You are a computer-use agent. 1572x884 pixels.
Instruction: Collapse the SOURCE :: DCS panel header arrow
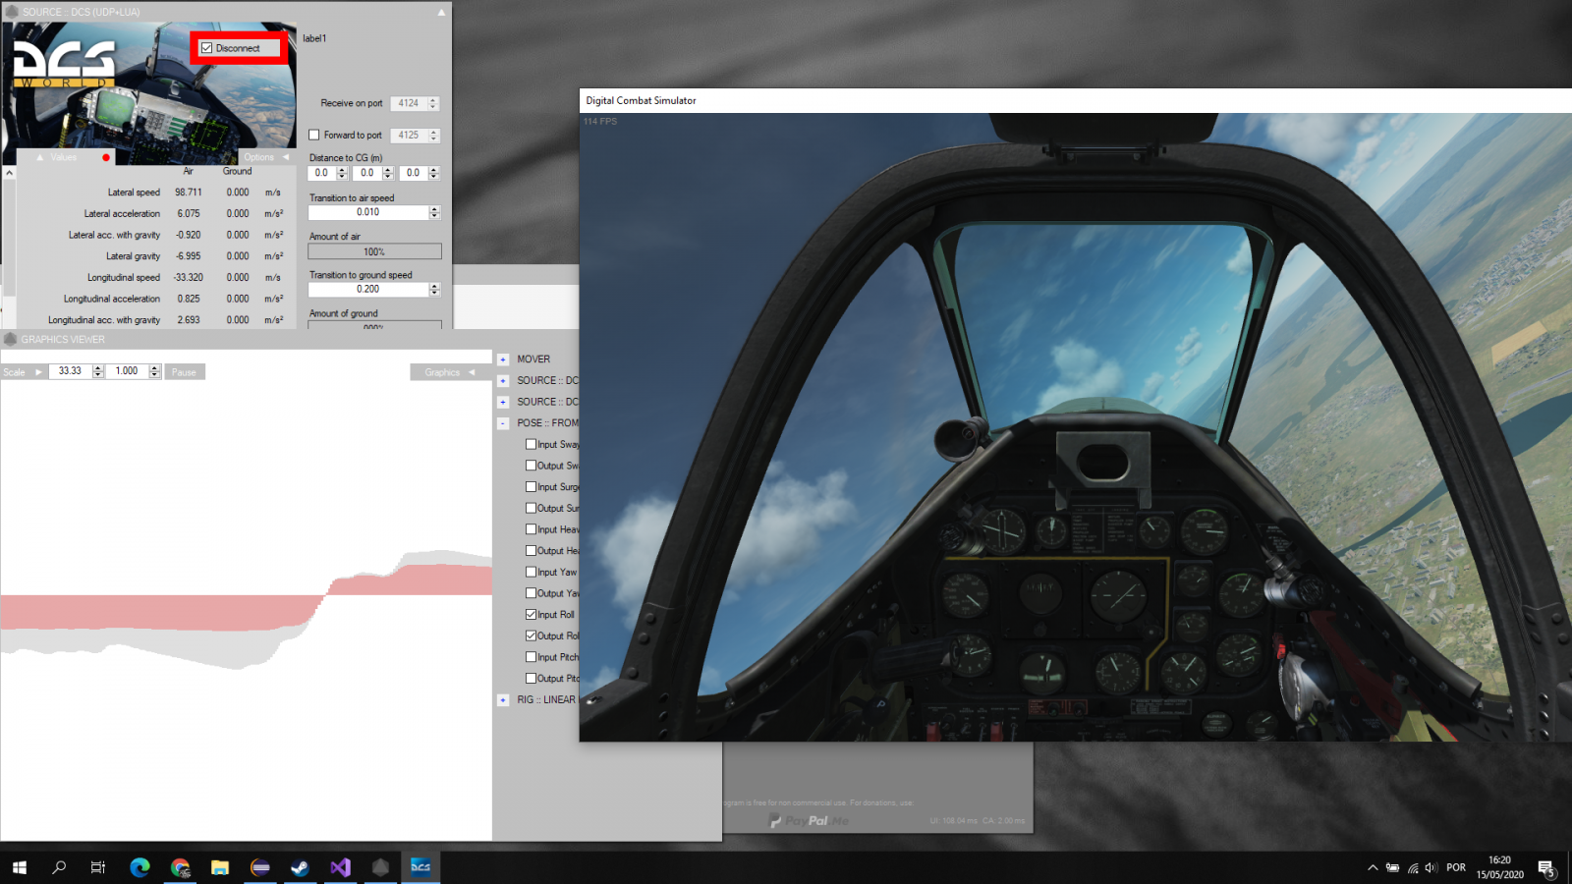pyautogui.click(x=441, y=12)
